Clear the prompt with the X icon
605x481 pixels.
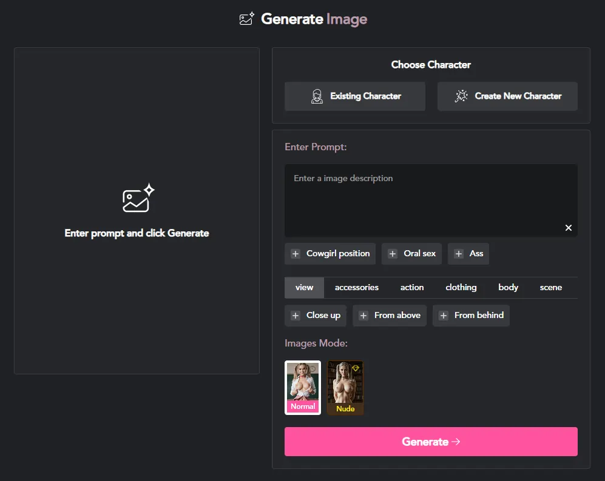(x=569, y=228)
